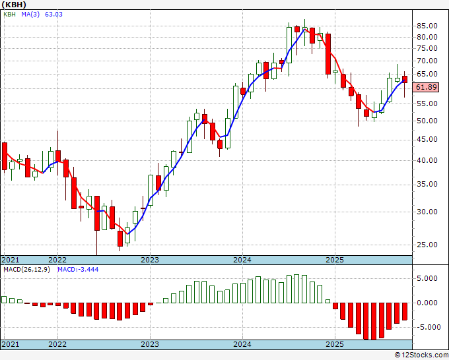
Task: Click 2023 on the price chart timeline
Action: (x=150, y=260)
